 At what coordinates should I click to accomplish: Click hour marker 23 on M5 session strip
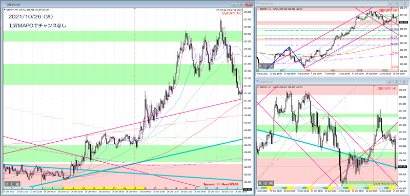click(216, 188)
